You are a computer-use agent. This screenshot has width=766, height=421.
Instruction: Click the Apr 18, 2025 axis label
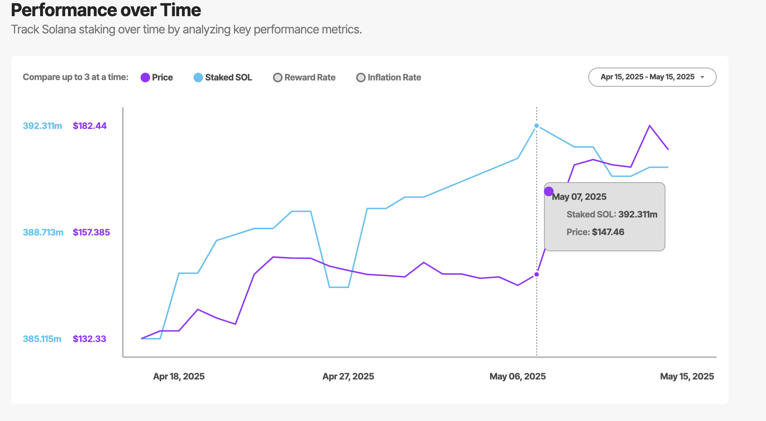[179, 376]
